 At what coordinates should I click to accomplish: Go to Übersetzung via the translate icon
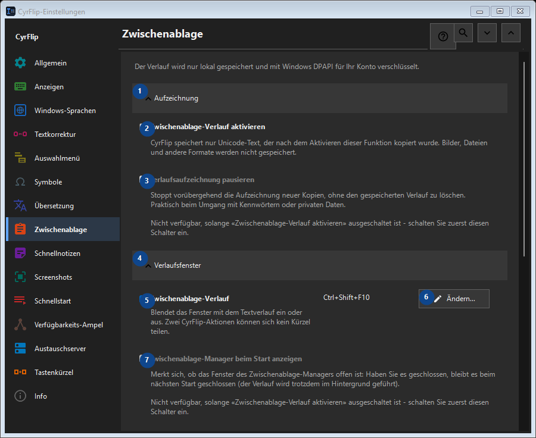click(x=20, y=206)
